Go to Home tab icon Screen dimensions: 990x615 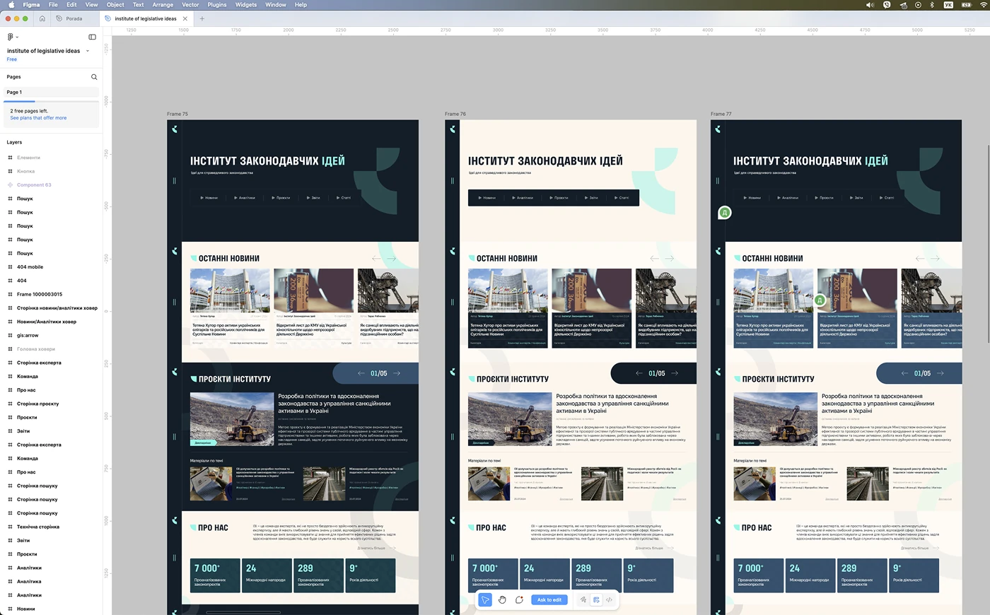coord(42,18)
